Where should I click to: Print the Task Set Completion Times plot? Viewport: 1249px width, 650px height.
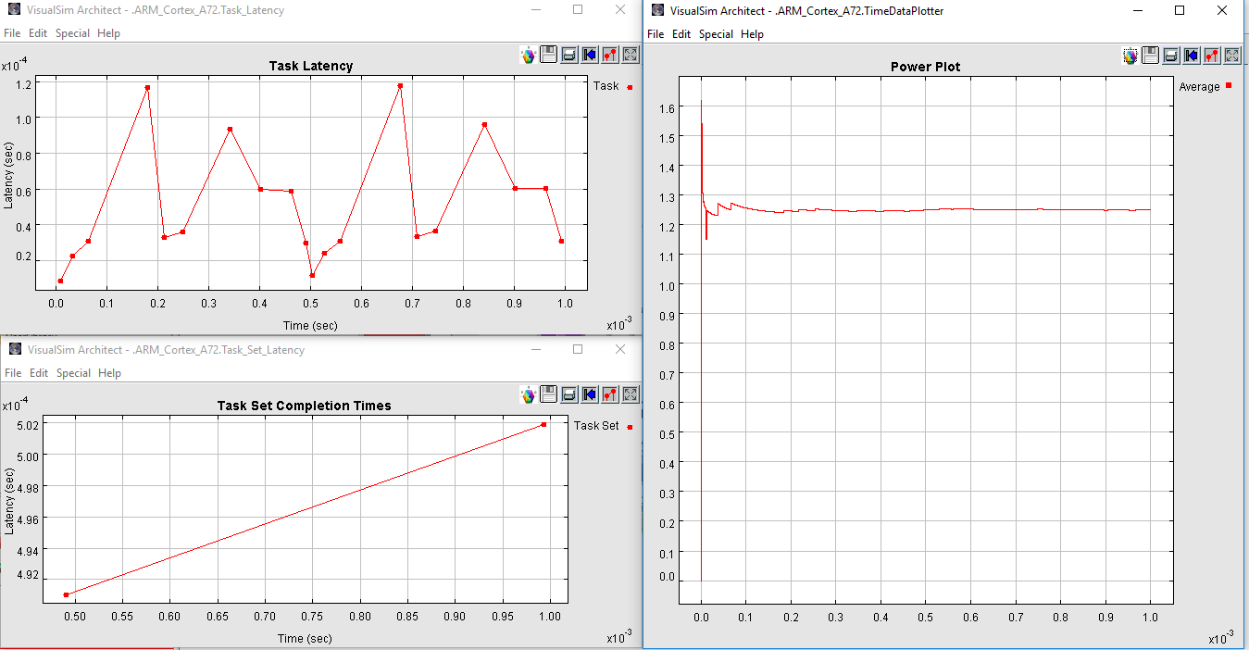click(568, 394)
